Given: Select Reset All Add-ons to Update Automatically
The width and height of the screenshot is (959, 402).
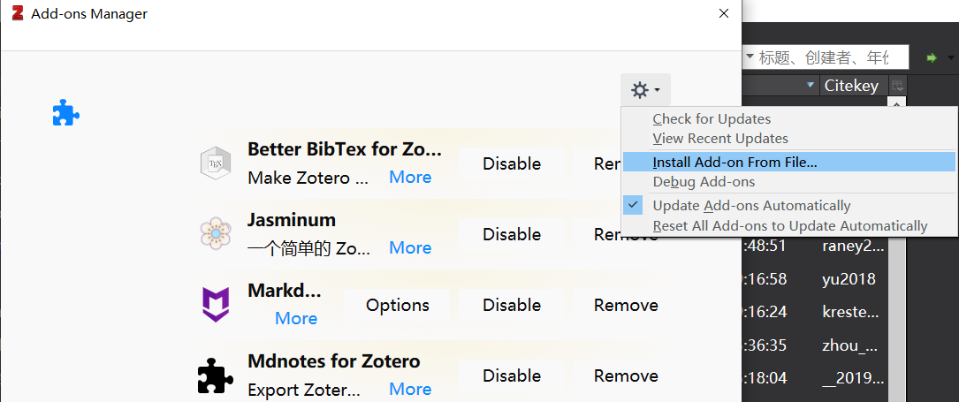Looking at the screenshot, I should pos(789,226).
